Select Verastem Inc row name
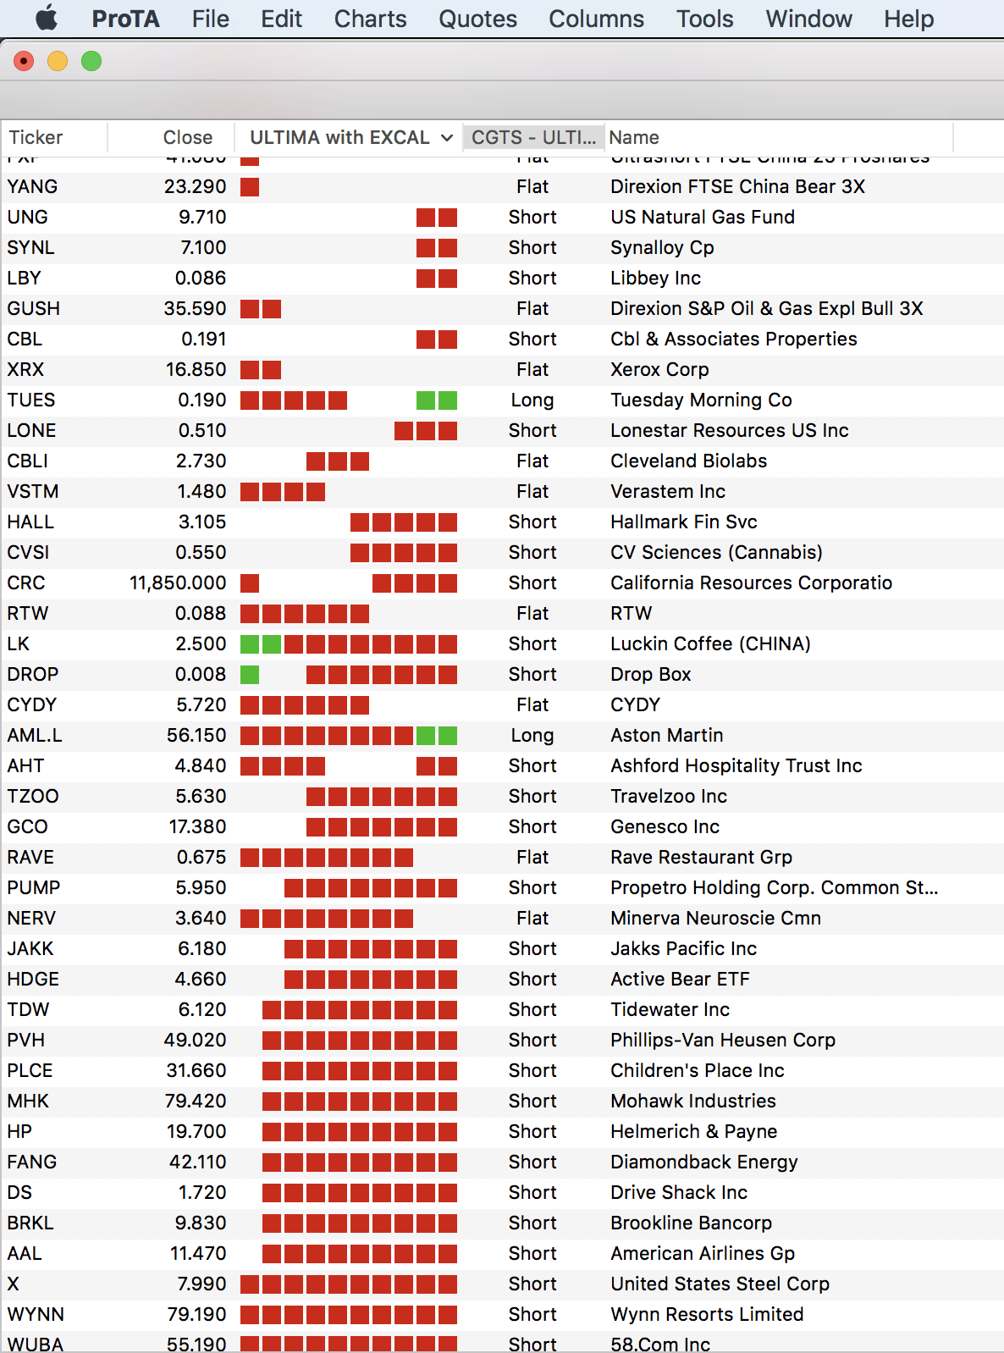Screen dimensions: 1004x1353 tap(668, 491)
